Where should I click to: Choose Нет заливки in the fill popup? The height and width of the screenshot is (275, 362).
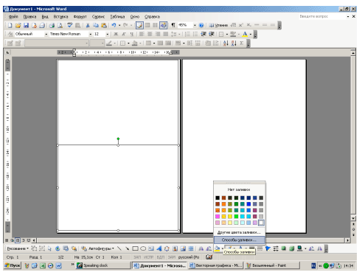click(x=240, y=189)
